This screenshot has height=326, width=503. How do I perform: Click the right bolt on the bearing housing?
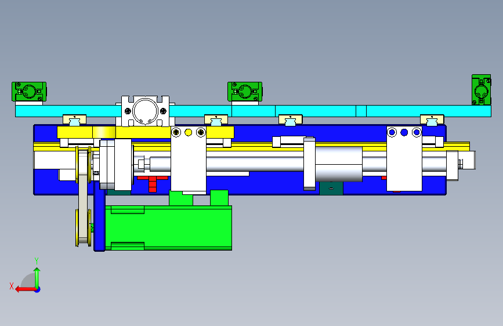click(163, 111)
